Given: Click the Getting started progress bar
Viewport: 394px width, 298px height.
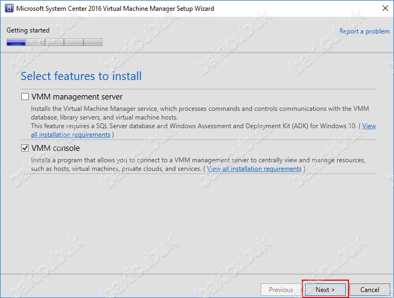Looking at the screenshot, I should tap(55, 42).
